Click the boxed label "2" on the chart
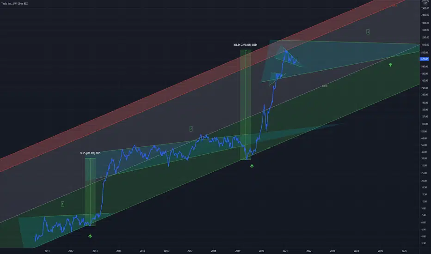Image resolution: width=431 pixels, height=254 pixels. (191, 129)
